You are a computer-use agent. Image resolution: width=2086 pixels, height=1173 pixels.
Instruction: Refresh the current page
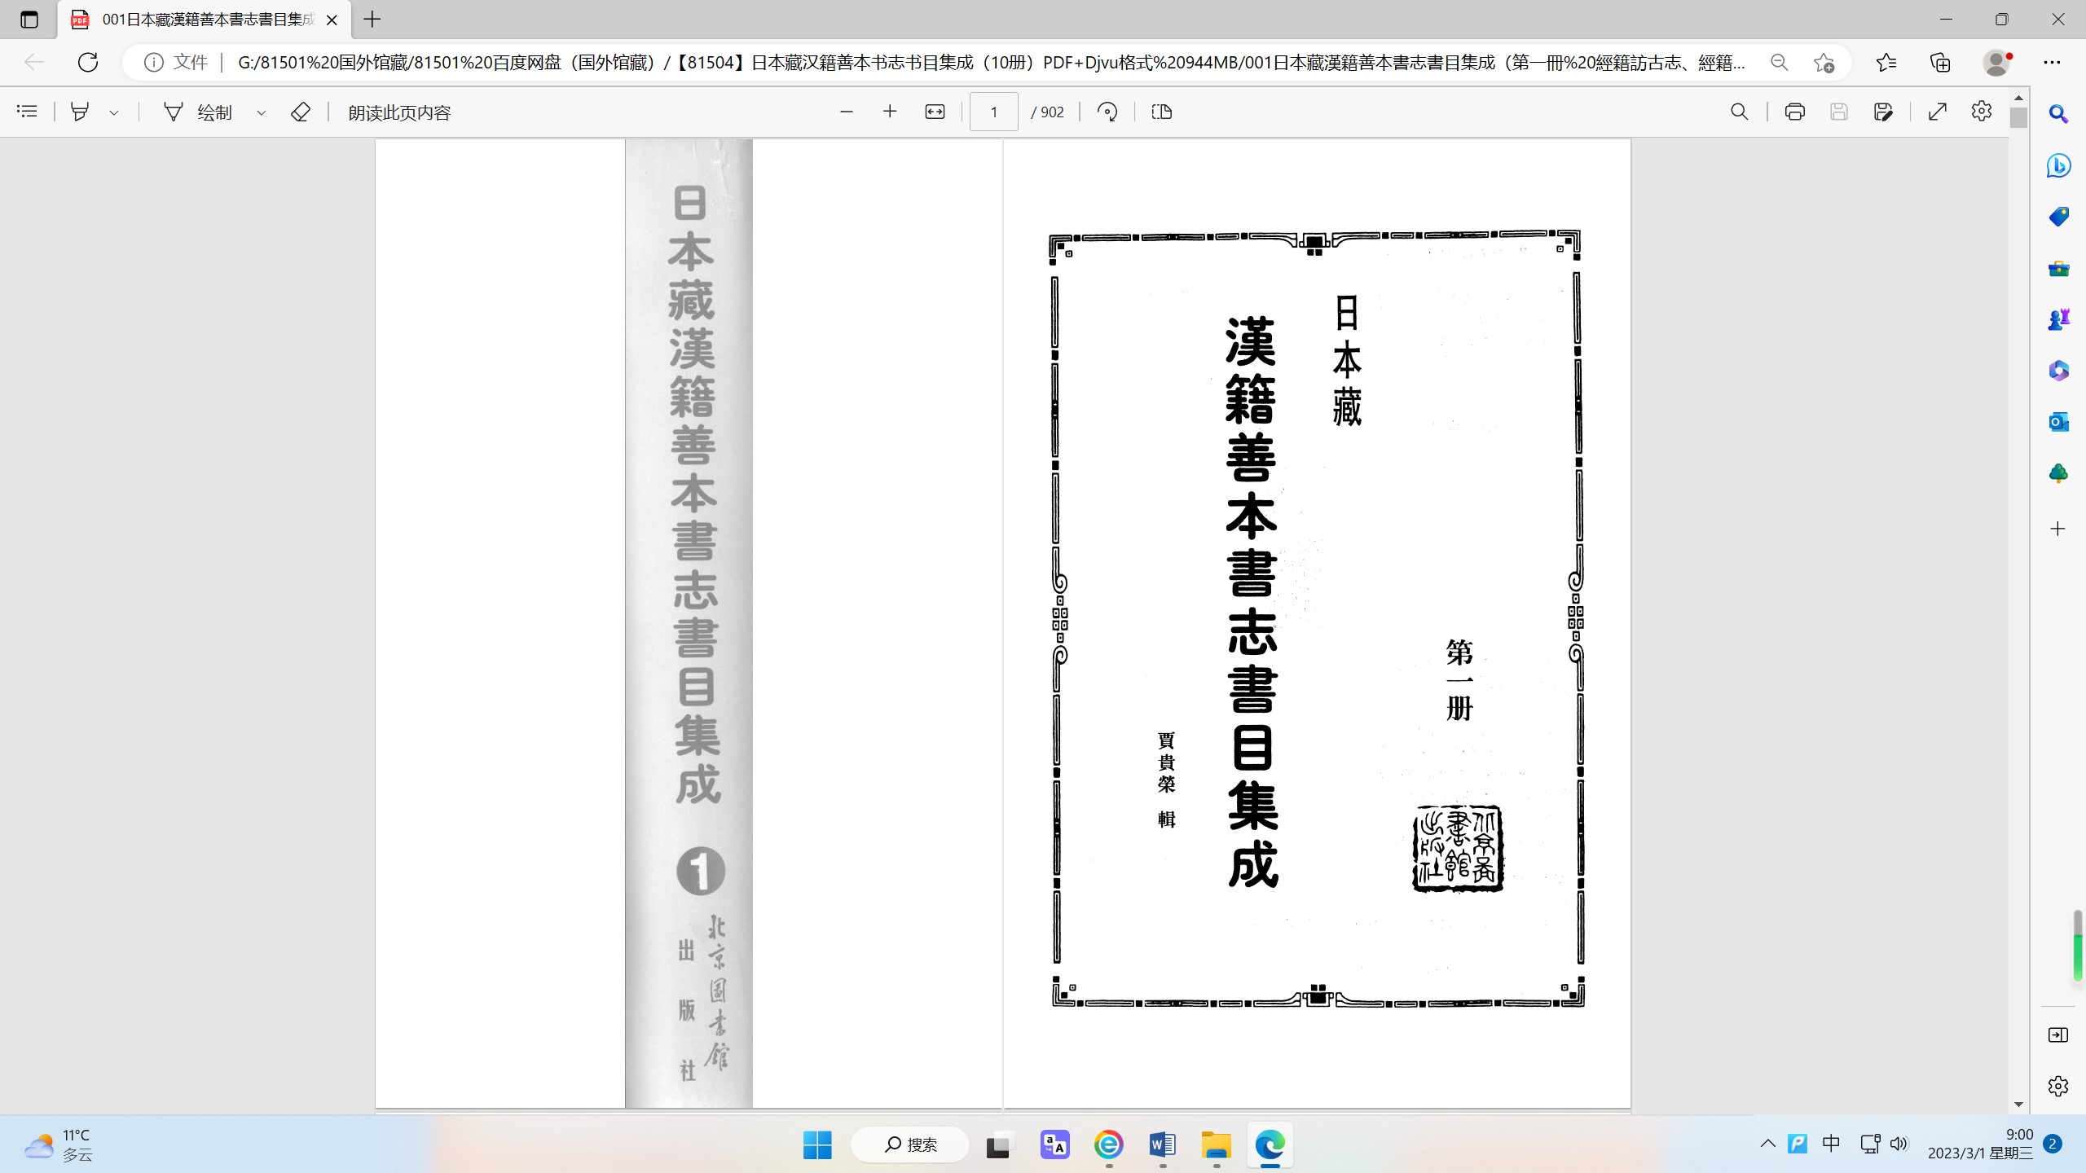[88, 62]
